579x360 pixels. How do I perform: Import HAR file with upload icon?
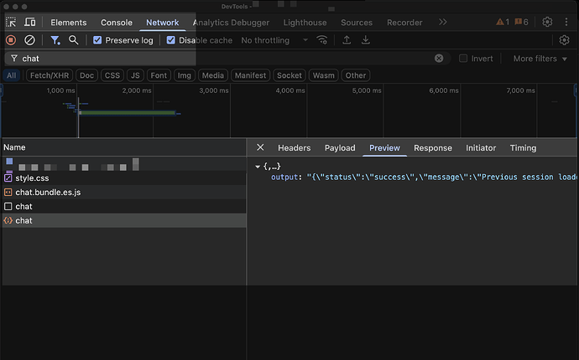click(x=347, y=40)
